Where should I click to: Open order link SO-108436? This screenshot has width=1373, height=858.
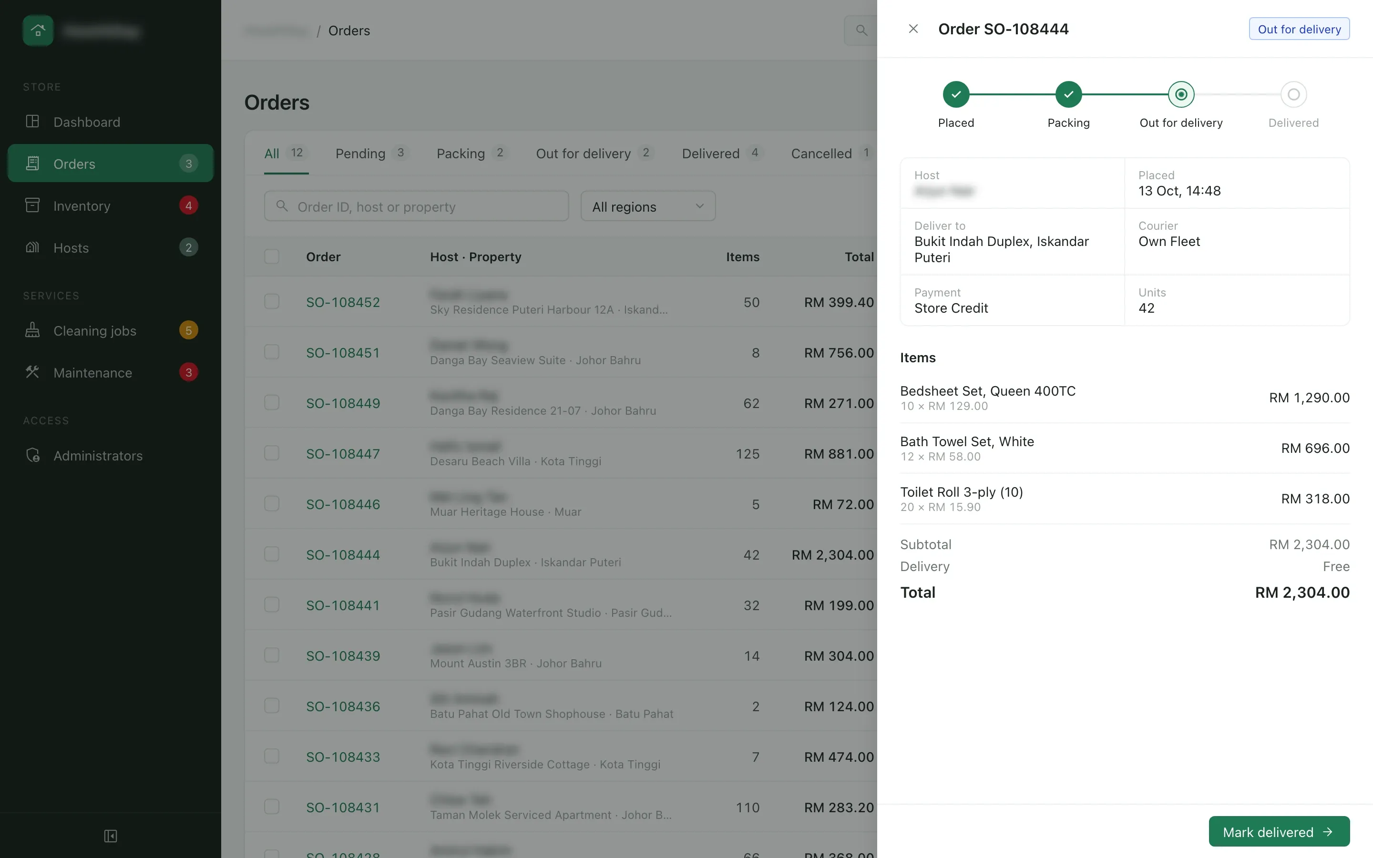pos(343,706)
